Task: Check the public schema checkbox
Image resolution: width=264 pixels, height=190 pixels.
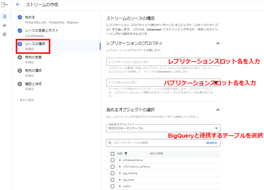Action: [112, 186]
